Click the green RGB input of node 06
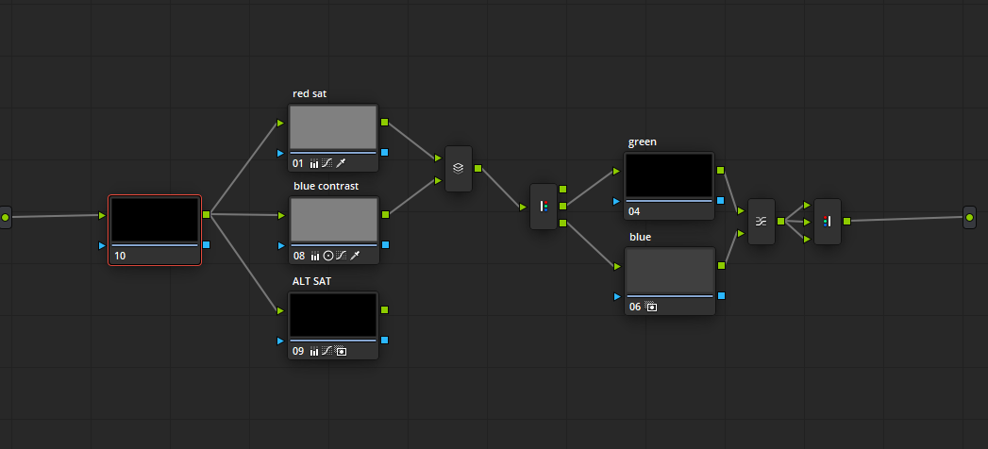Image resolution: width=988 pixels, height=449 pixels. click(617, 266)
